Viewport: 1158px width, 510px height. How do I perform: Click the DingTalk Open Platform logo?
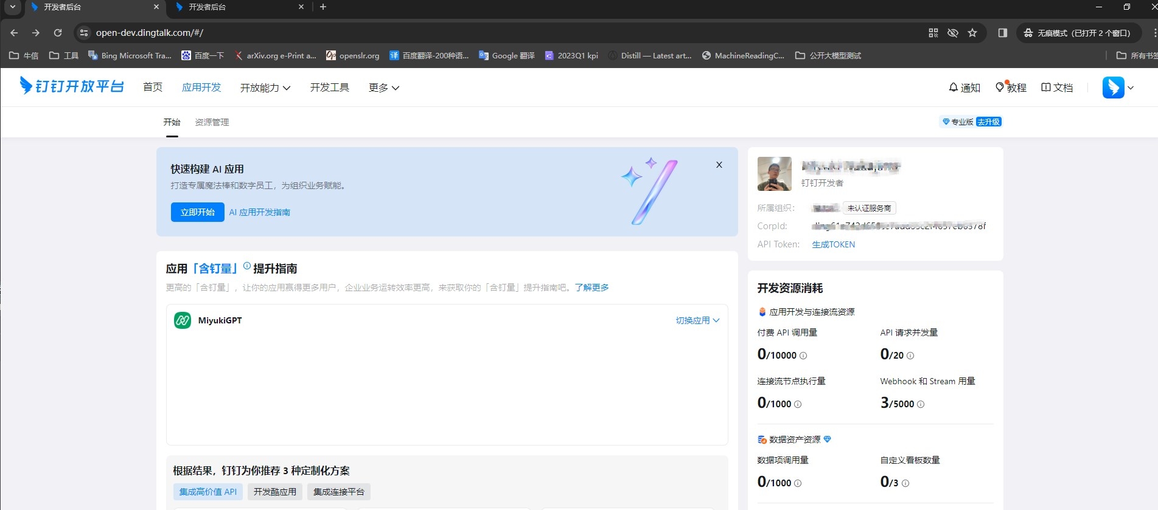[72, 86]
